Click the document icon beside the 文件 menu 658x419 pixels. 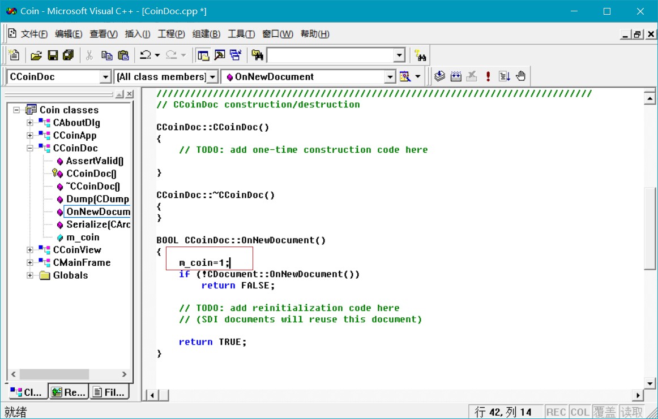coord(12,33)
